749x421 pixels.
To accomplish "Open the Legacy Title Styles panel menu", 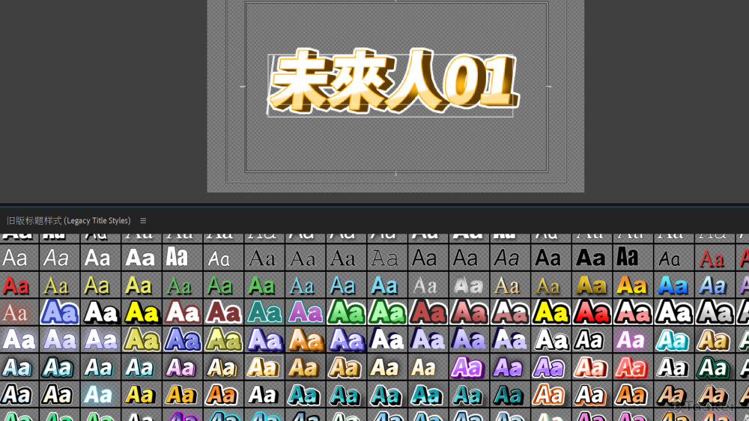I will pyautogui.click(x=143, y=221).
